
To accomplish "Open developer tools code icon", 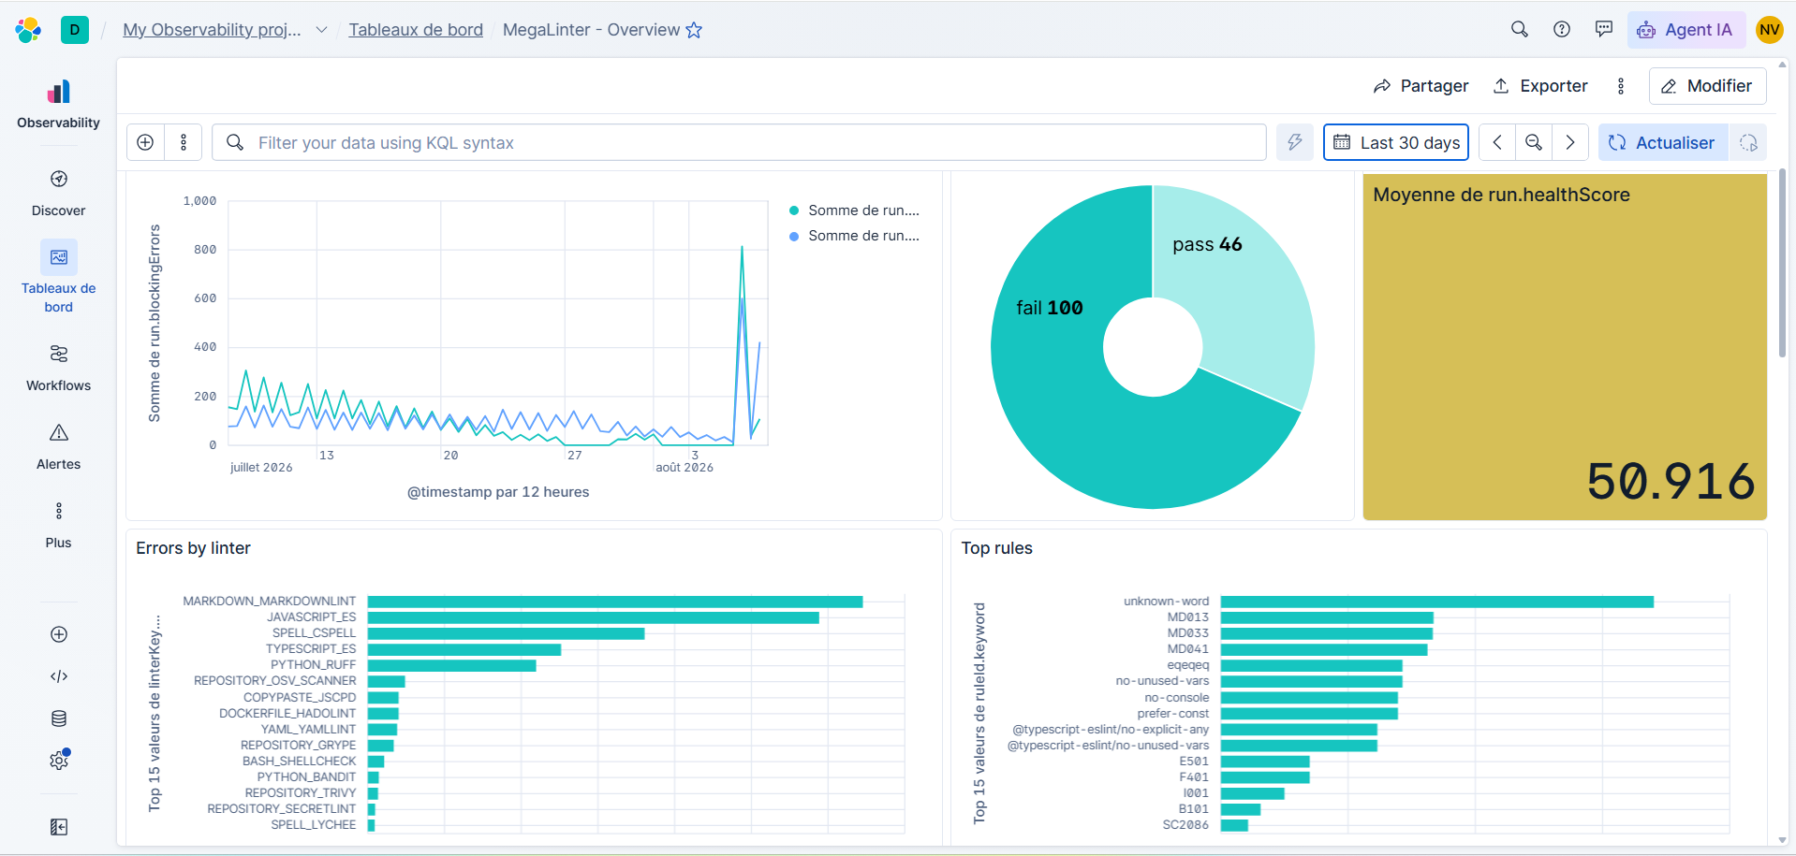I will [59, 676].
